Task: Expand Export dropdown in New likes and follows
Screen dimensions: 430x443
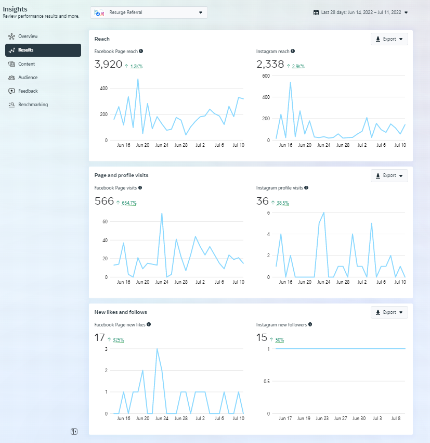Action: pos(389,312)
